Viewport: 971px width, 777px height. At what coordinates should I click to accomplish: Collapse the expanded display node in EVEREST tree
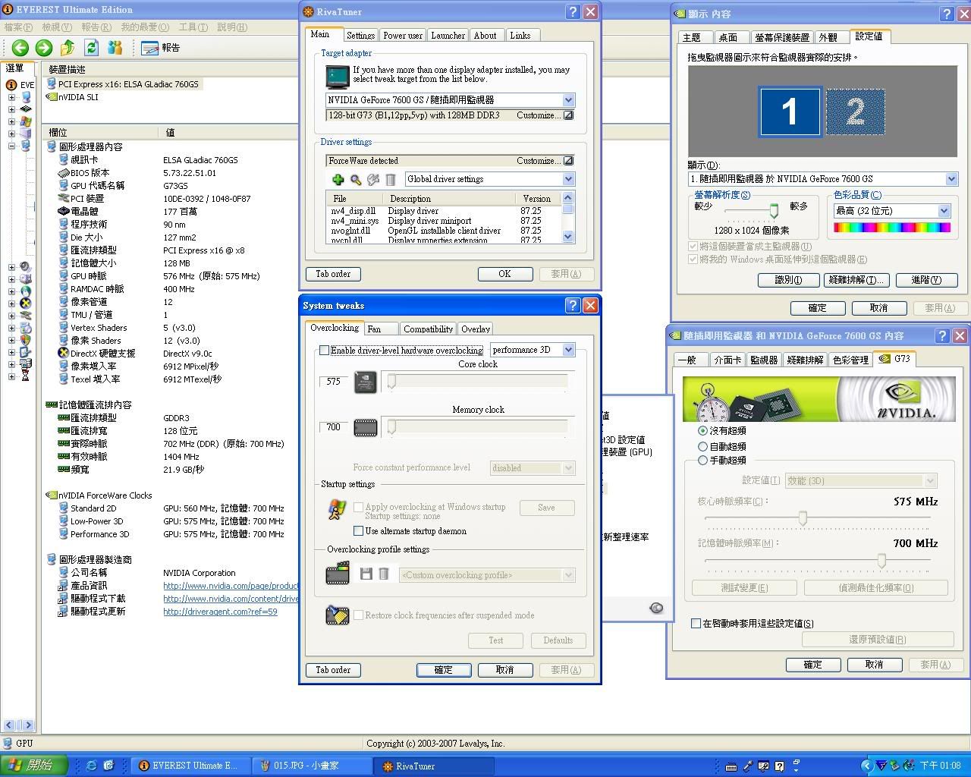pyautogui.click(x=11, y=146)
